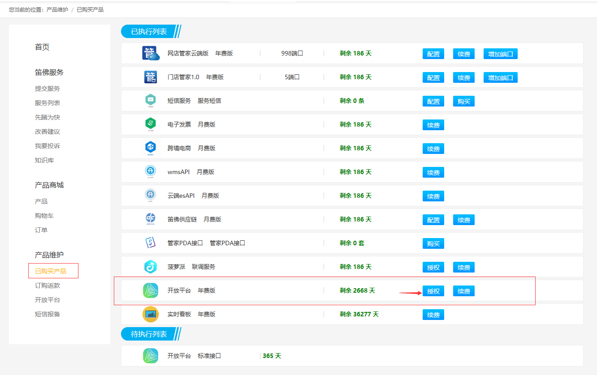
Task: Click 购买 for 短信服务
Action: point(464,101)
